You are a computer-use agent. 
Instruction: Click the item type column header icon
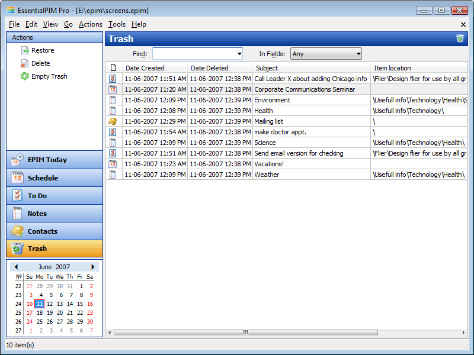coord(113,67)
